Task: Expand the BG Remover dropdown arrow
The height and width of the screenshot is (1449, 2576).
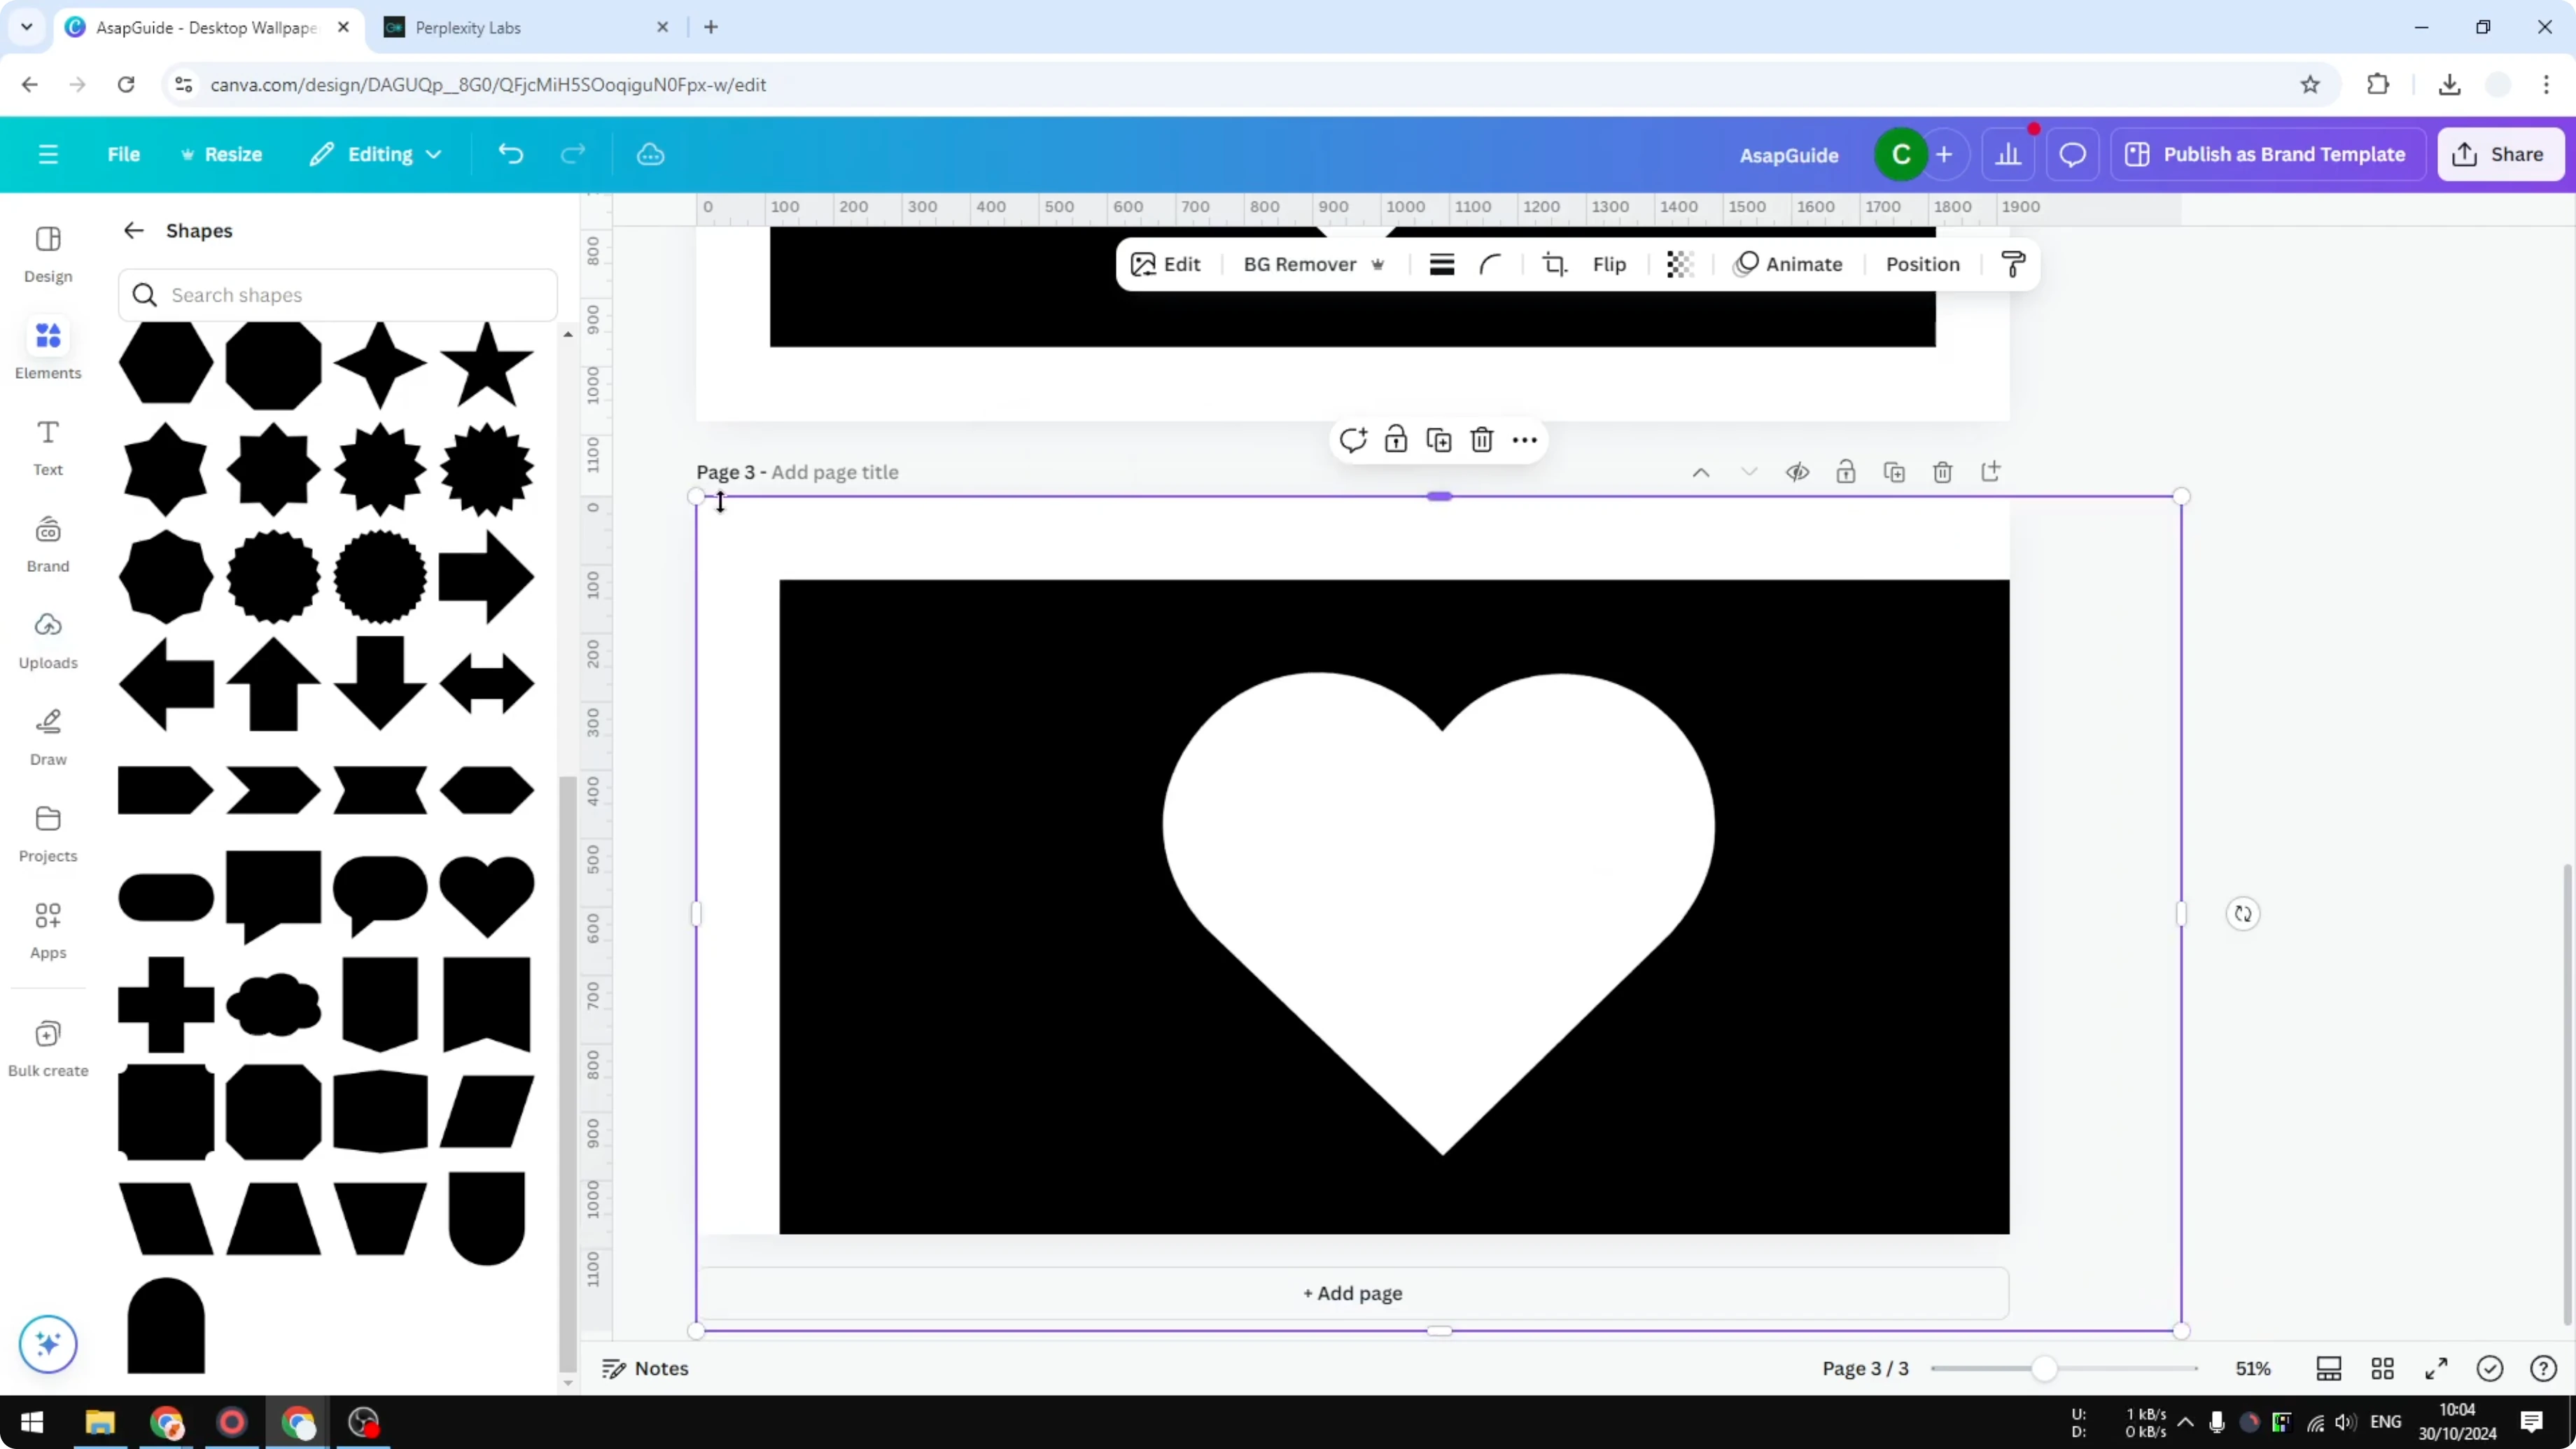Action: 1379,264
